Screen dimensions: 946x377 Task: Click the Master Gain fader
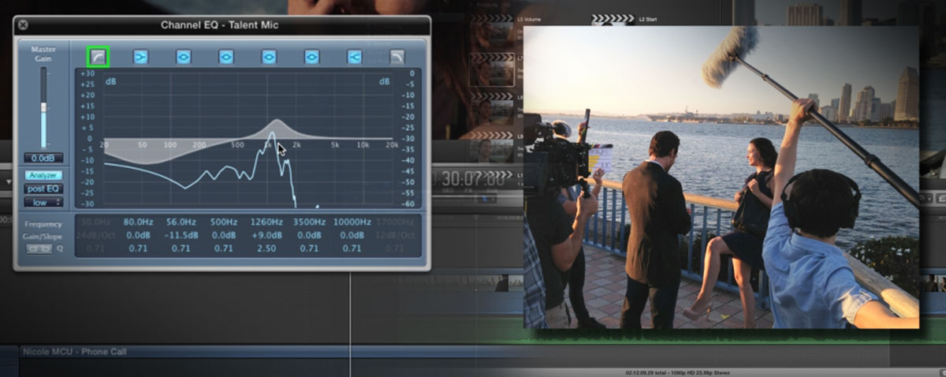click(x=43, y=107)
